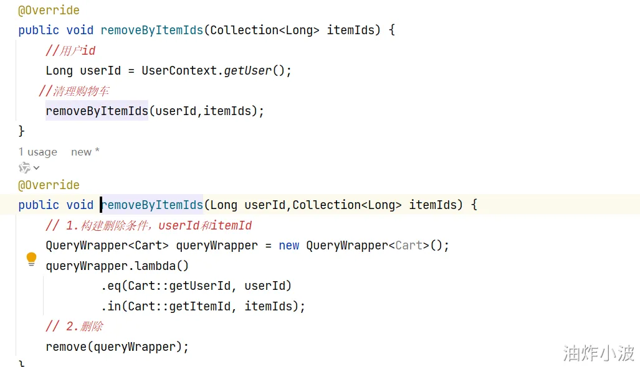The width and height of the screenshot is (640, 367).
Task: Click the yellow lightbulb quick-fix icon
Action: pos(31,259)
